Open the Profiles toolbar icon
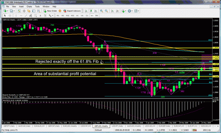Image resolution: width=221 pixels, height=133 pixels. click(11, 11)
